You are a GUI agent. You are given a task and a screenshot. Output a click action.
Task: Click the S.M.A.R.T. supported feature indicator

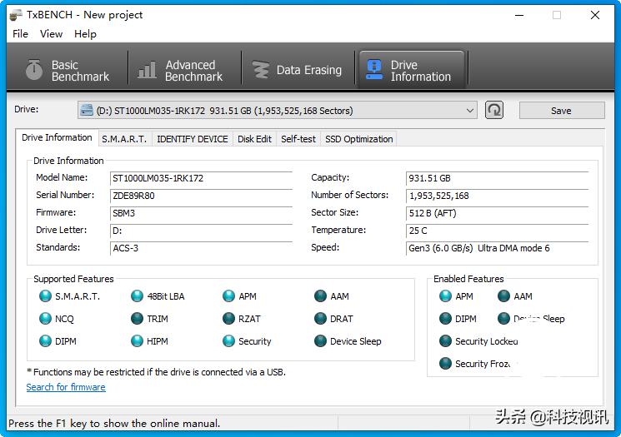(x=45, y=296)
